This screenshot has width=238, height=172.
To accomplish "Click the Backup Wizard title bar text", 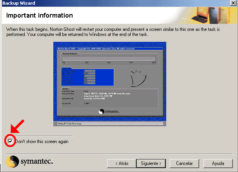I will pos(19,3).
